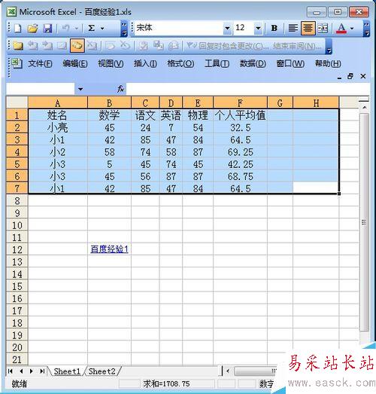Toggle the show all comments button
The width and height of the screenshot is (376, 394).
coord(77,46)
